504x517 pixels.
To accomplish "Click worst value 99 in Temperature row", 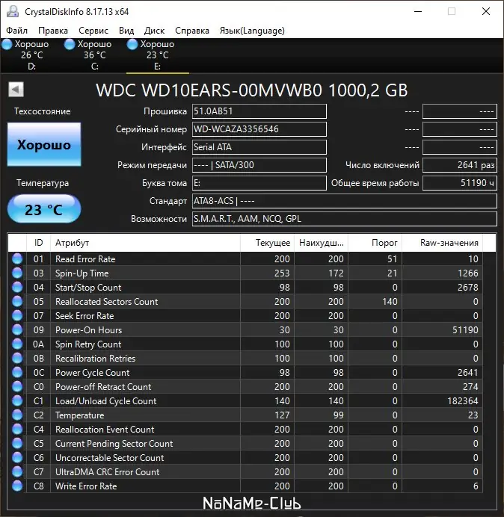I will coord(338,415).
